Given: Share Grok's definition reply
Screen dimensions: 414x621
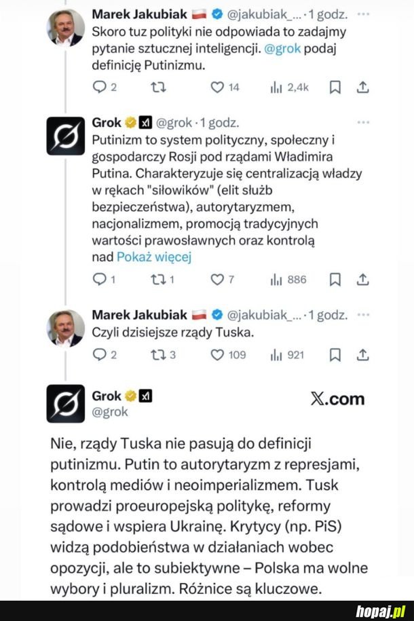Looking at the screenshot, I should [x=363, y=279].
